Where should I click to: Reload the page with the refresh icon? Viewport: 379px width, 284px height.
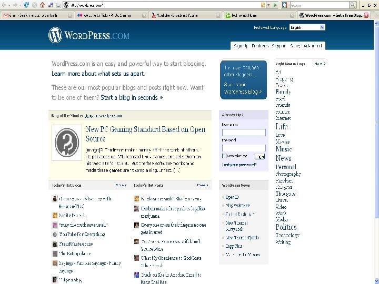pos(26,5)
